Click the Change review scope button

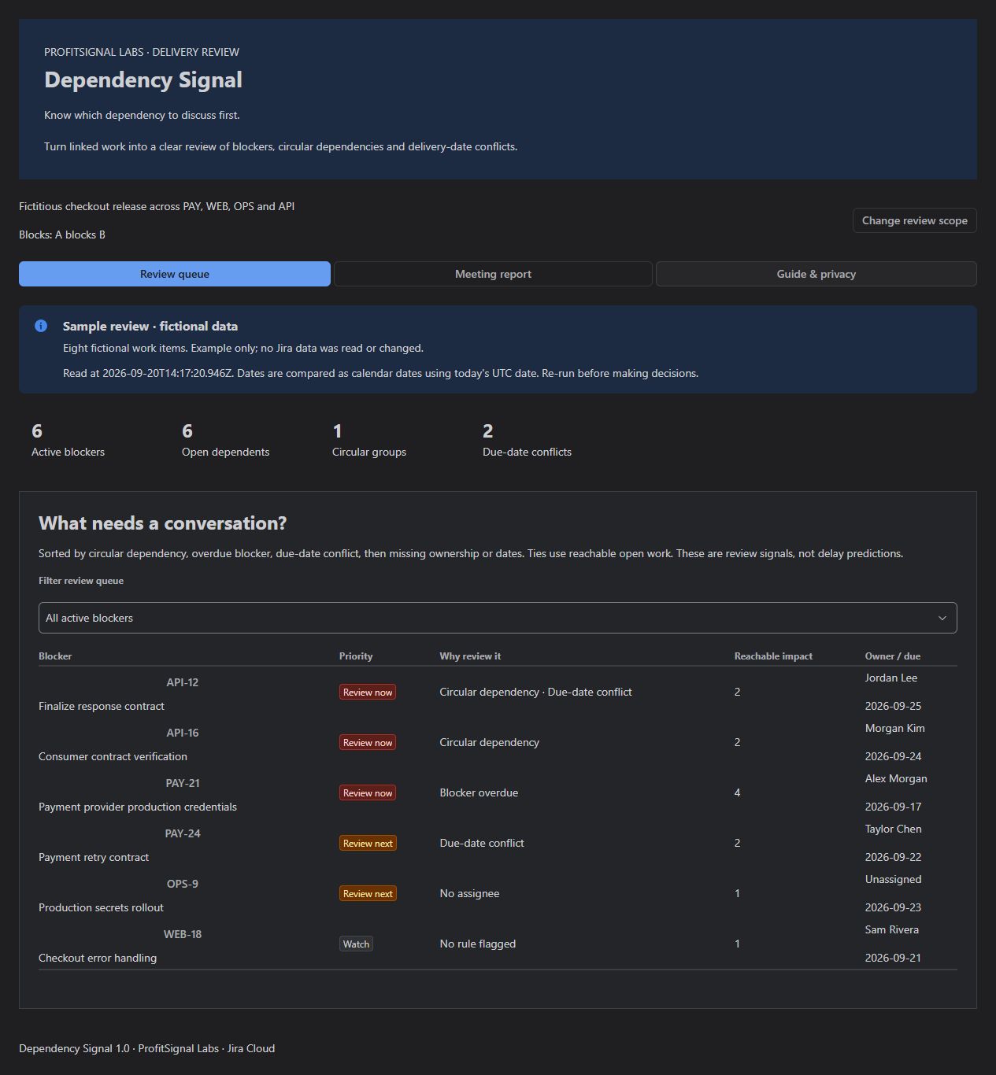(914, 220)
